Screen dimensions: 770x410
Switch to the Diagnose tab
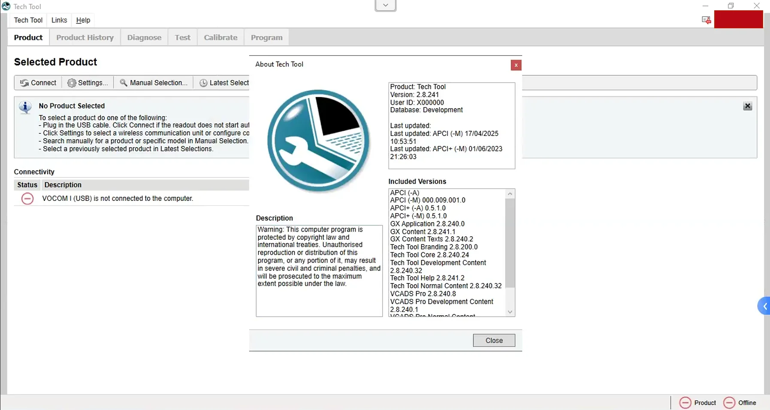144,37
